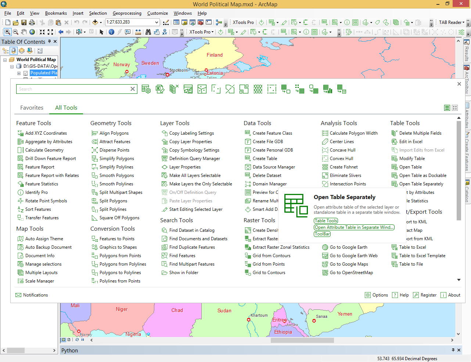Open the Create Fishnet tool
The image size is (471, 362).
339,167
